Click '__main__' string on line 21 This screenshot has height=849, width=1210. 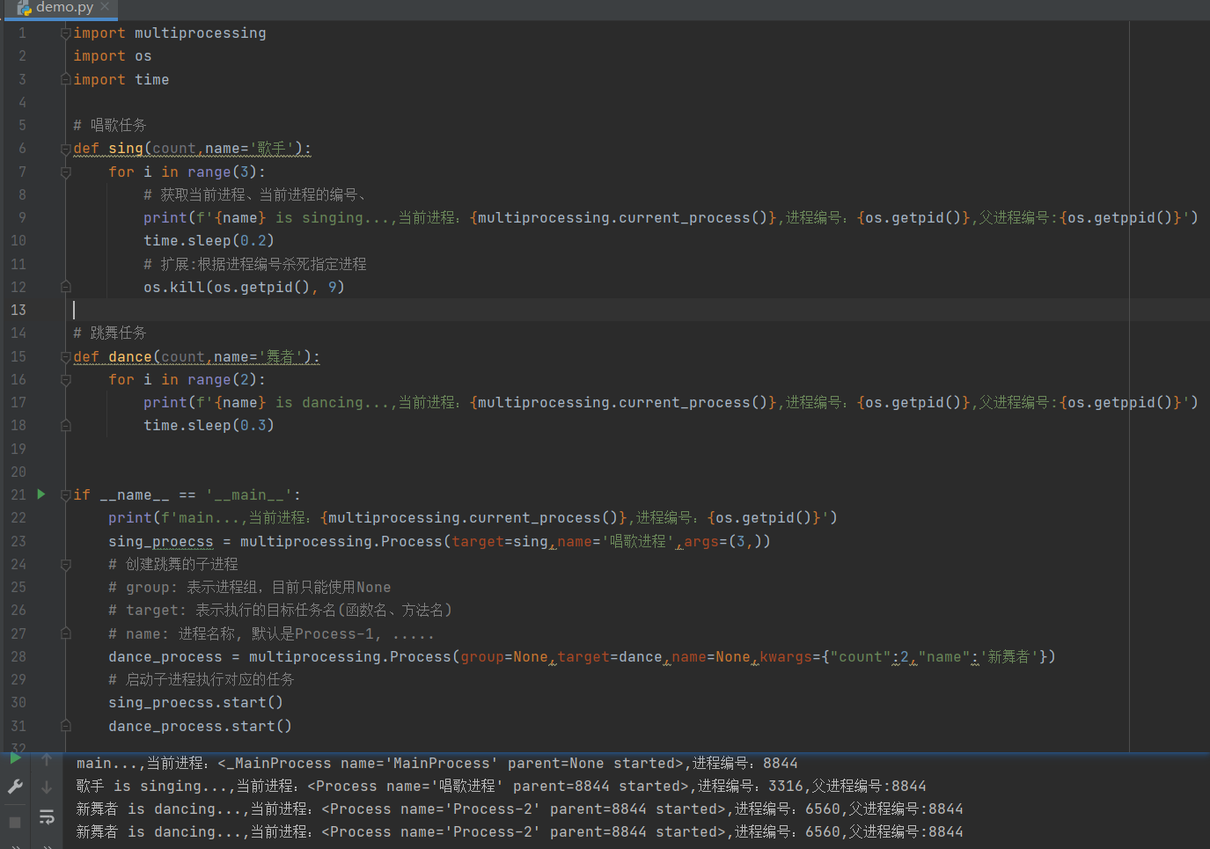(248, 494)
